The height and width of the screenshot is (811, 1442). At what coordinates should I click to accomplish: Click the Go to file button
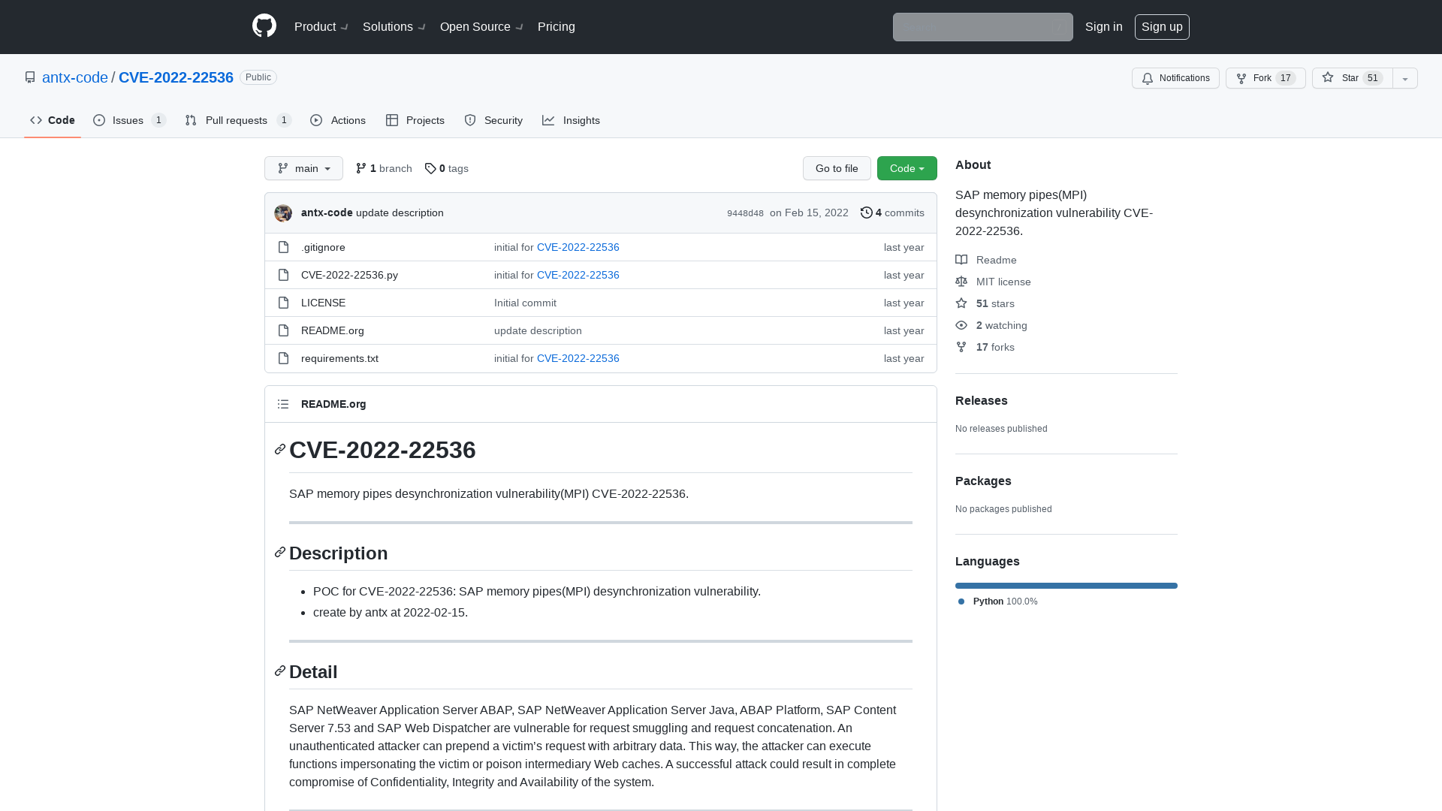point(837,168)
